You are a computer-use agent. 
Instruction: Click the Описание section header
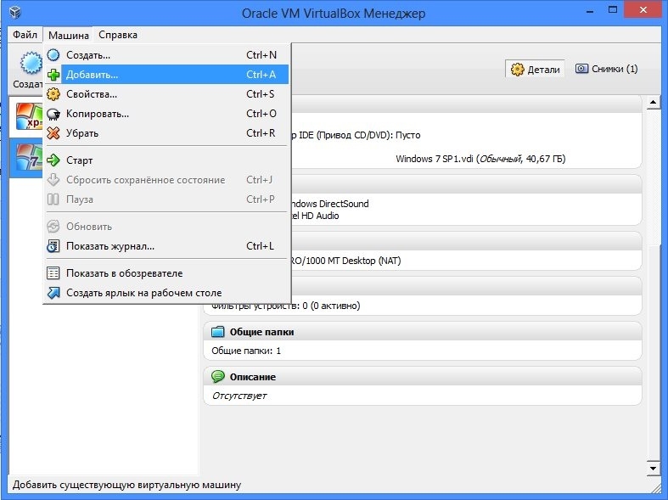pyautogui.click(x=423, y=377)
